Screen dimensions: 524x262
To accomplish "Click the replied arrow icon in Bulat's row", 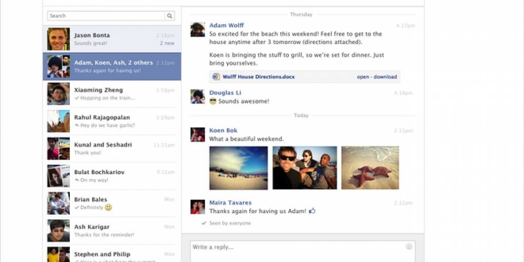I will point(77,180).
